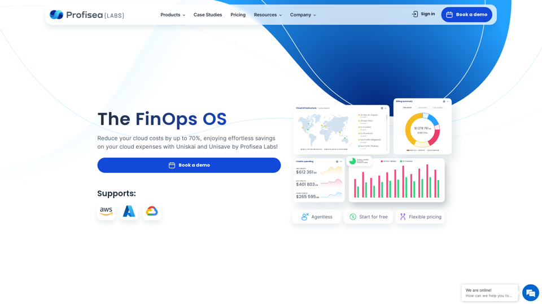The height and width of the screenshot is (304, 542).
Task: Open the Pricing page
Action: [238, 15]
